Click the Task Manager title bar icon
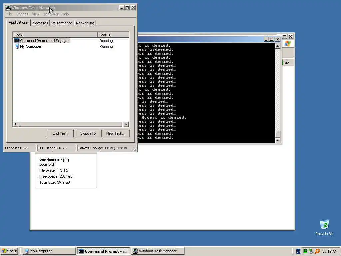This screenshot has height=256, width=341. click(x=8, y=8)
